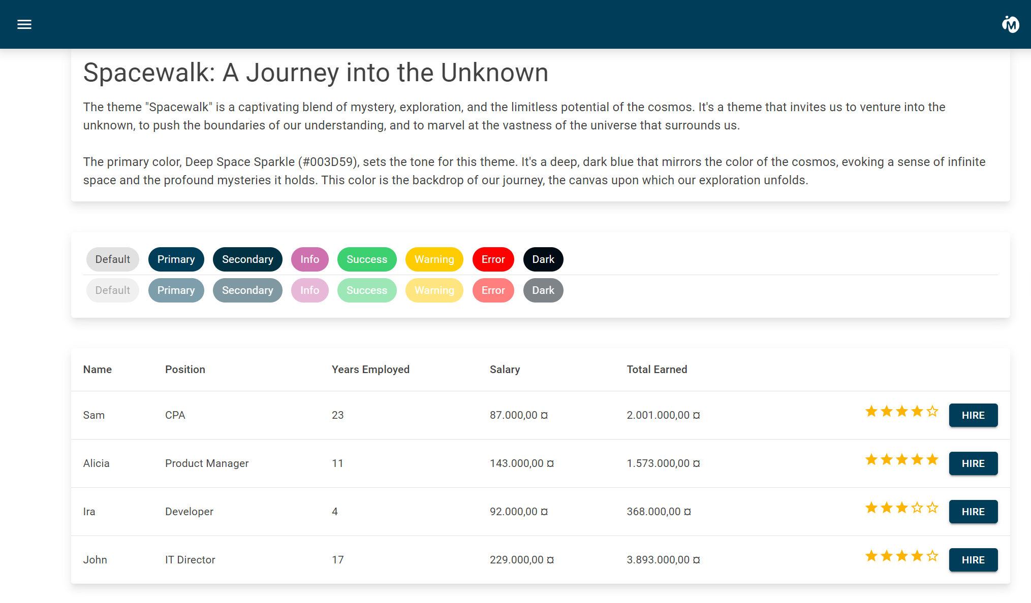This screenshot has width=1031, height=603.
Task: Hire John the IT Director
Action: (973, 560)
